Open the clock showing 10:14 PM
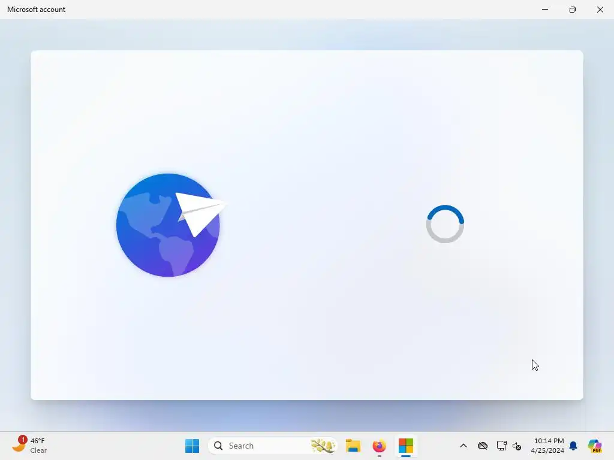 point(547,446)
